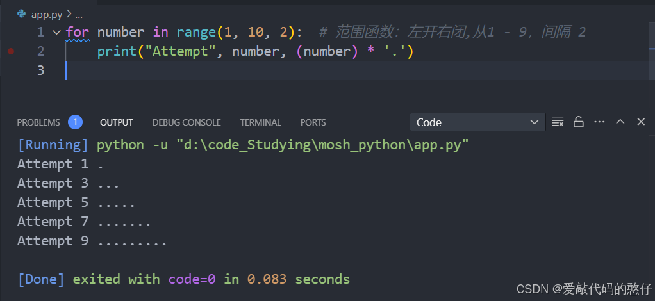This screenshot has width=655, height=301.
Task: Select the OUTPUT tab
Action: pyautogui.click(x=117, y=122)
